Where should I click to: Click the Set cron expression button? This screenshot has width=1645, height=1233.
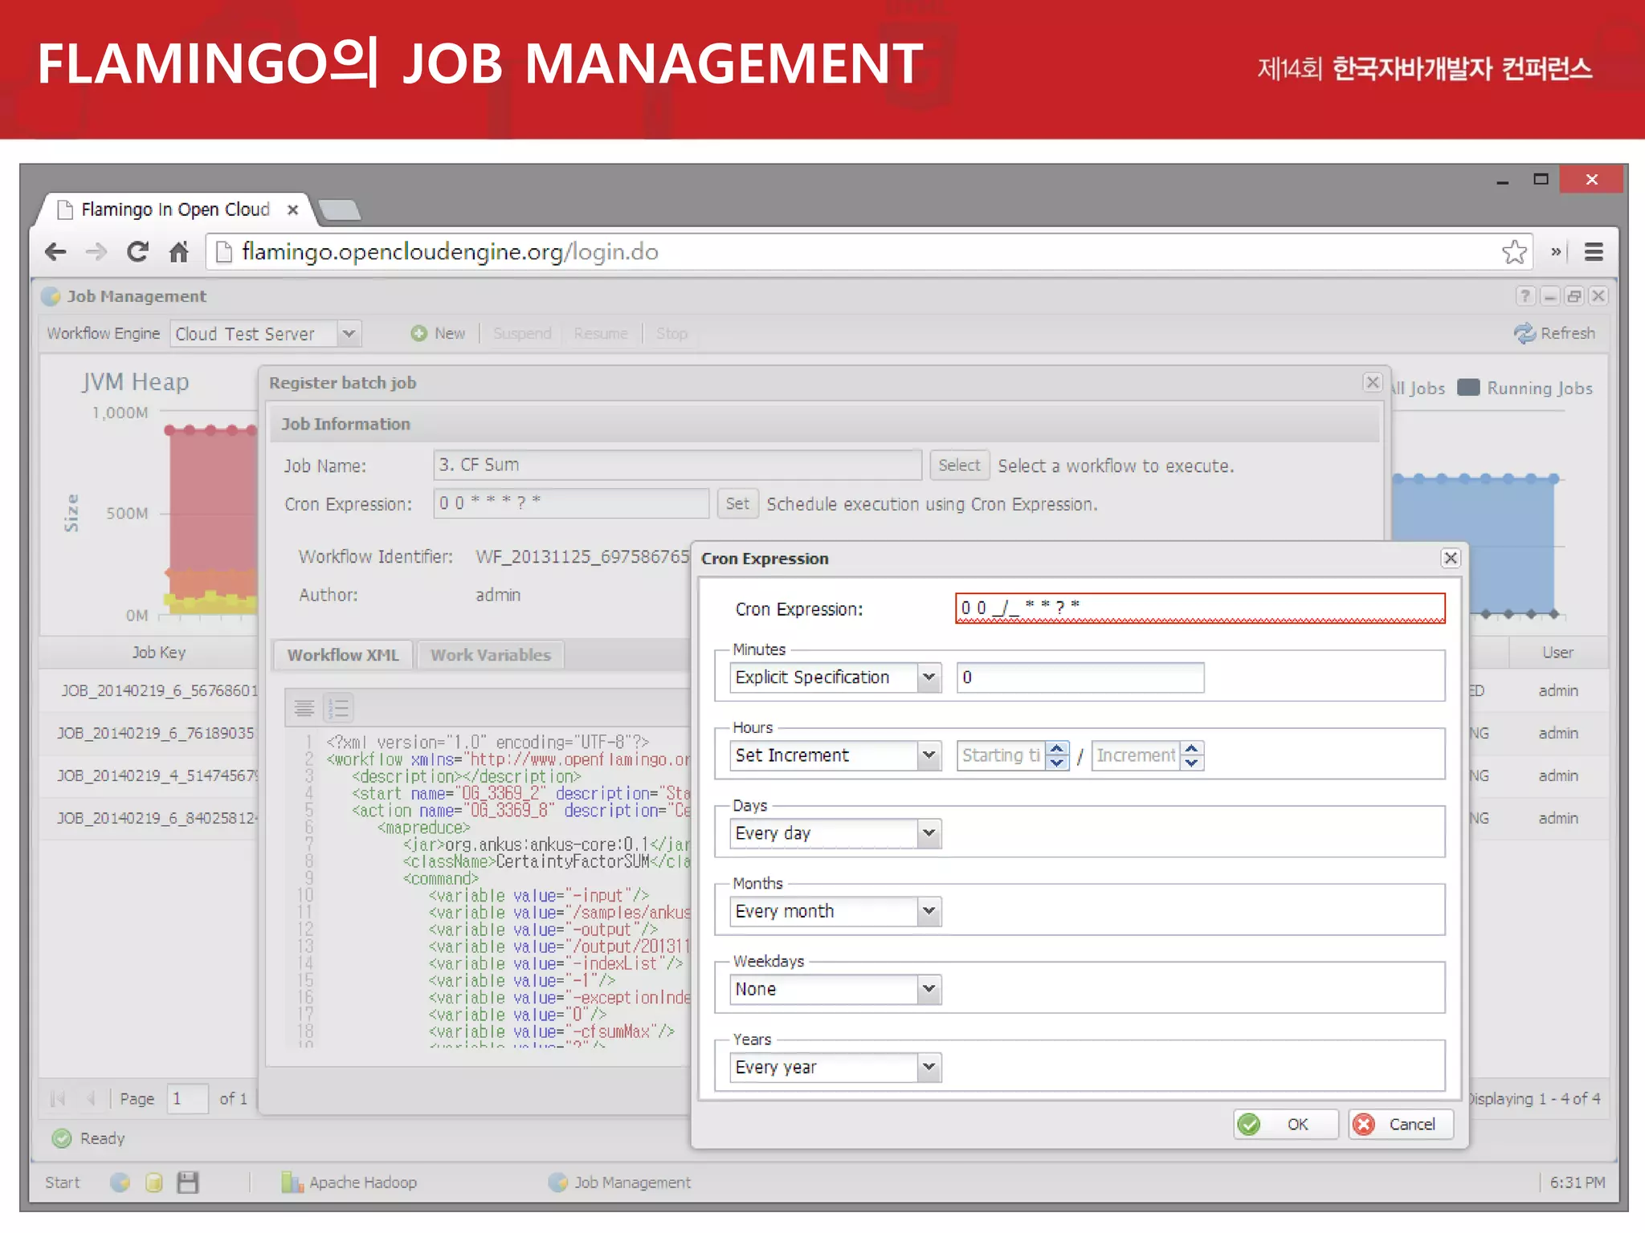click(737, 504)
